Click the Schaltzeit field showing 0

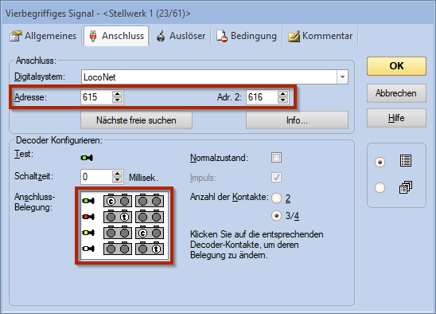click(96, 177)
